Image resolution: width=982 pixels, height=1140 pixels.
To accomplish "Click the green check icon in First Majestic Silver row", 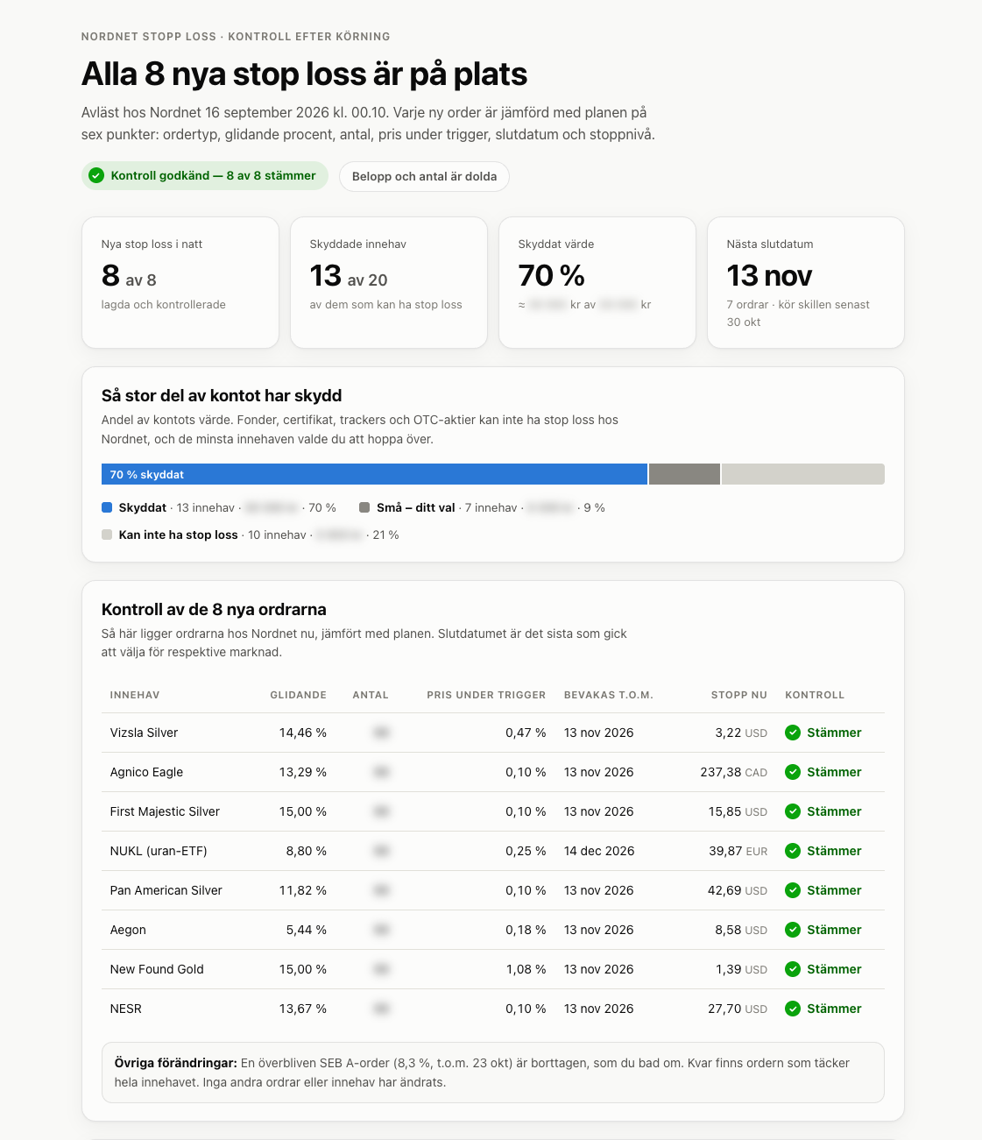I will tap(793, 811).
